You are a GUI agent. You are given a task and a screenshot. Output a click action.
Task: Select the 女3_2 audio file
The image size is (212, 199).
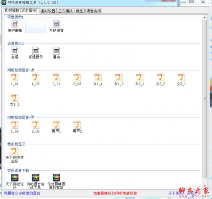[15, 100]
